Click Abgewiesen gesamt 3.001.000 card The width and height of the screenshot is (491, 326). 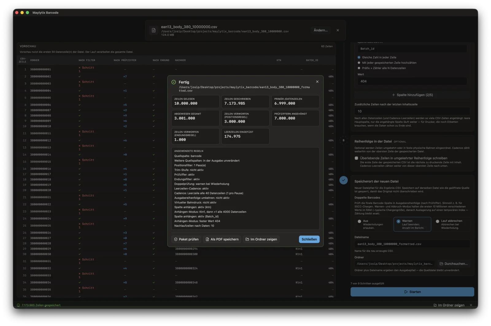point(195,118)
